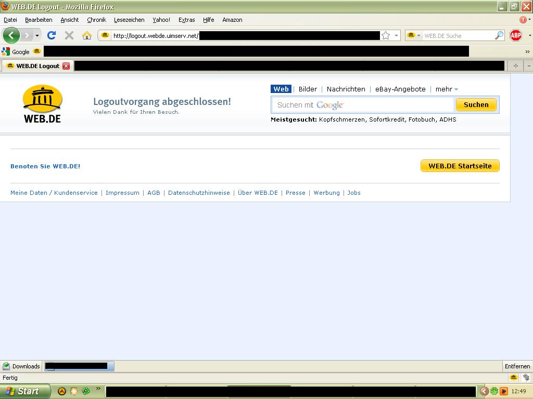Open a new tab with the plus button
Image resolution: width=533 pixels, height=399 pixels.
(x=515, y=66)
